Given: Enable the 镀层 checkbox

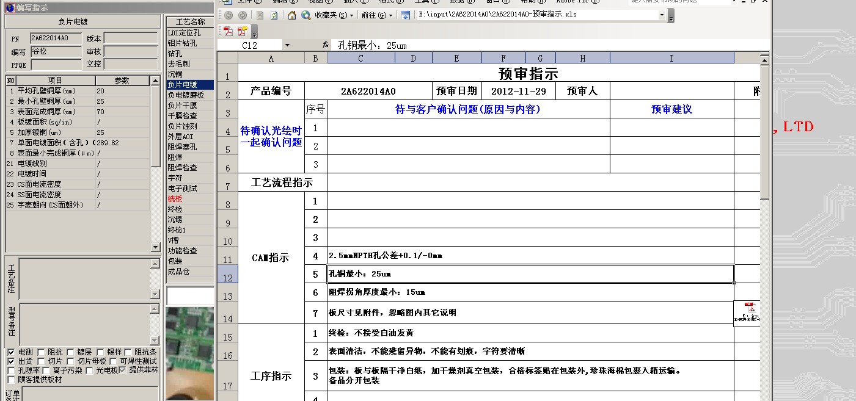Looking at the screenshot, I should coord(70,352).
